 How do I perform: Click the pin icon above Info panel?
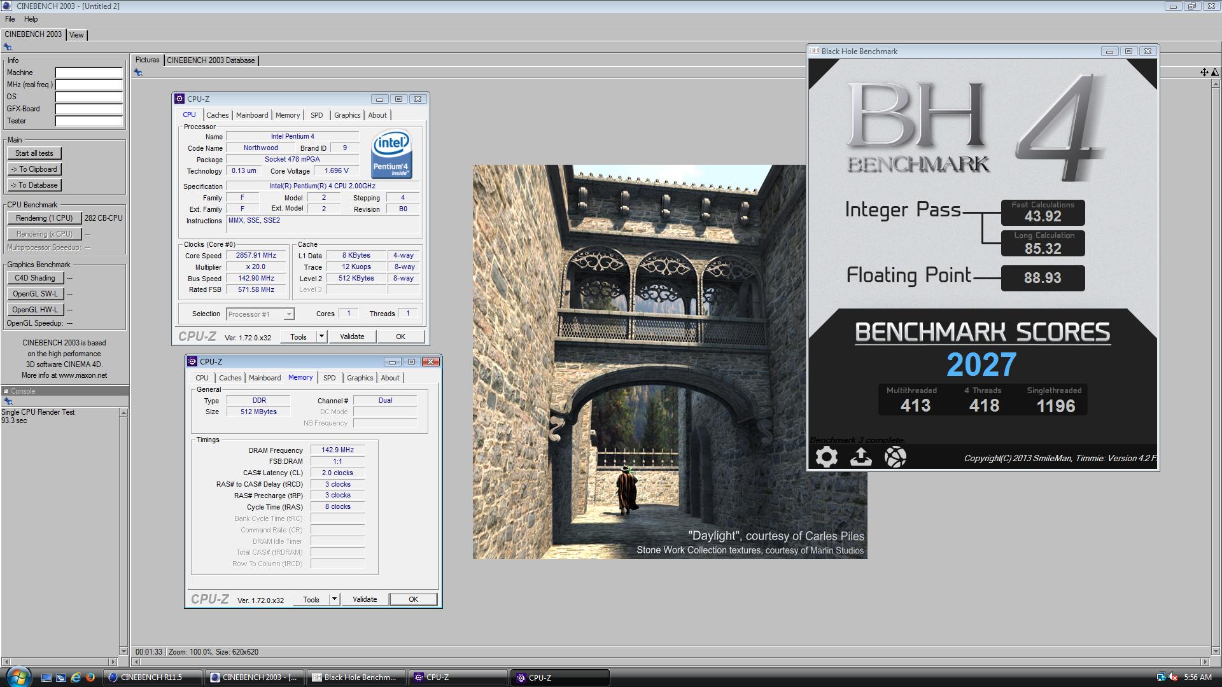coord(8,47)
